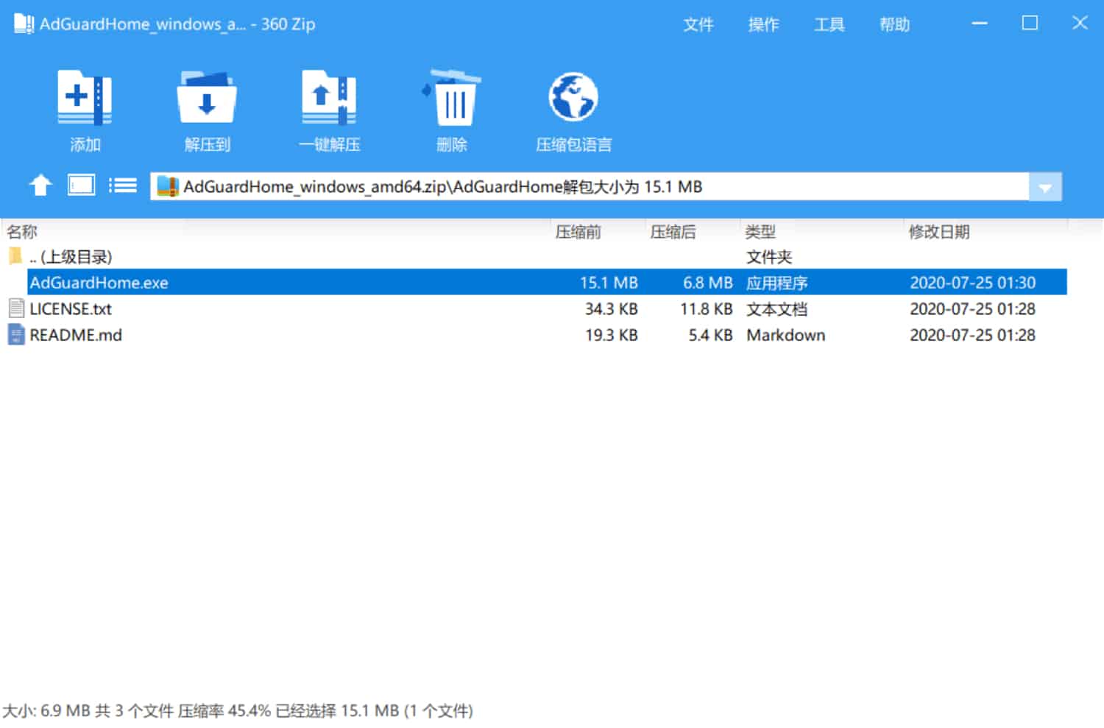
Task: Click the archive icon in the address bar
Action: click(168, 186)
